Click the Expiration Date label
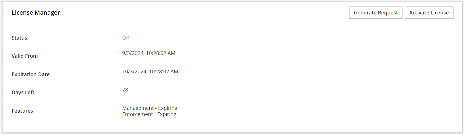Viewport: 464px width, 135px height. [31, 74]
